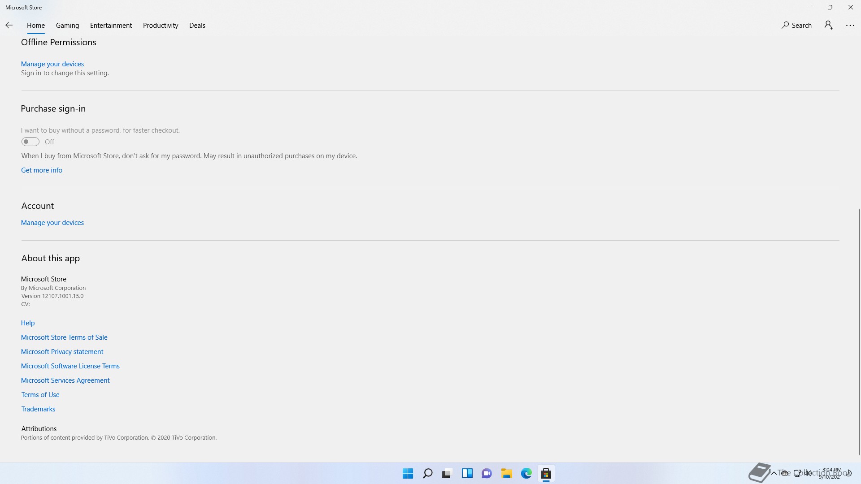
Task: Open the Trademarks link
Action: [x=38, y=409]
